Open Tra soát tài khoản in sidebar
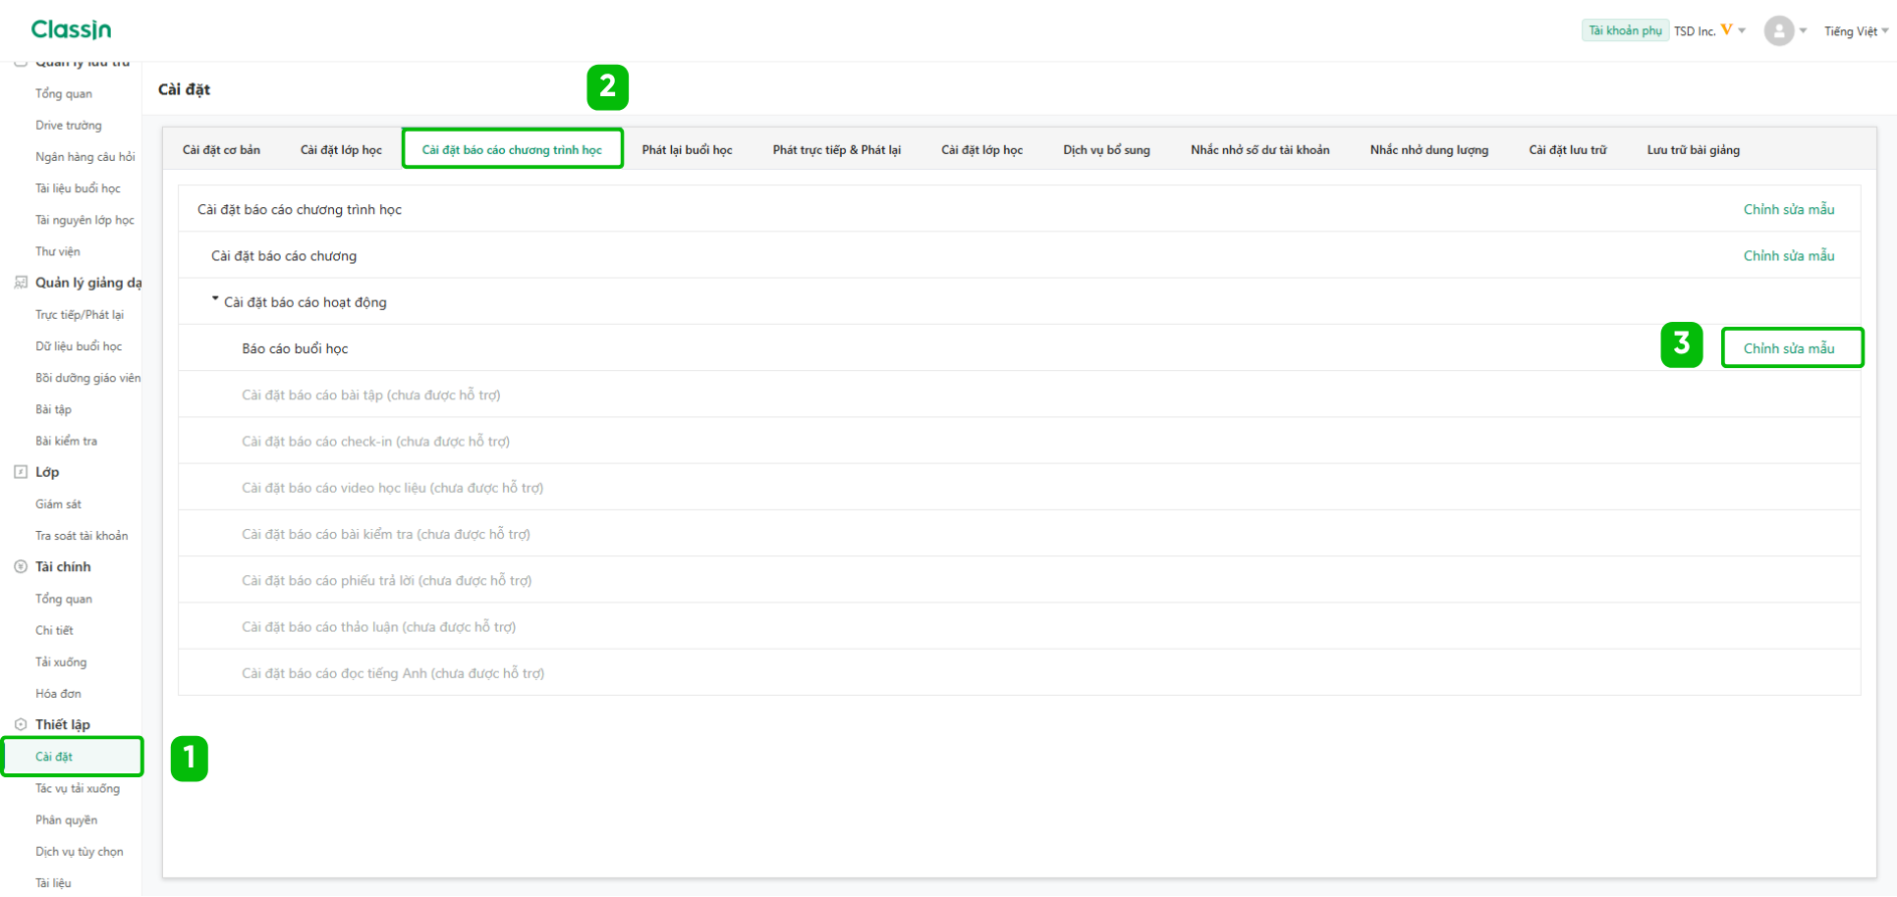Image resolution: width=1897 pixels, height=897 pixels. (82, 536)
